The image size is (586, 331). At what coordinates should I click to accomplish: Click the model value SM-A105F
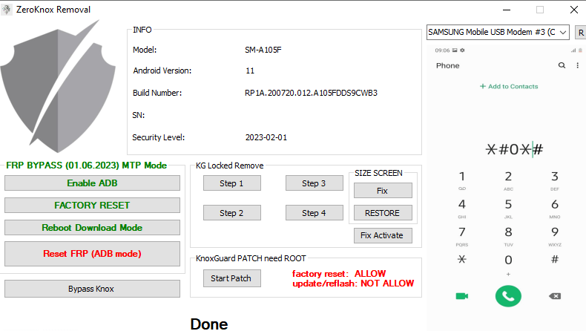point(263,50)
